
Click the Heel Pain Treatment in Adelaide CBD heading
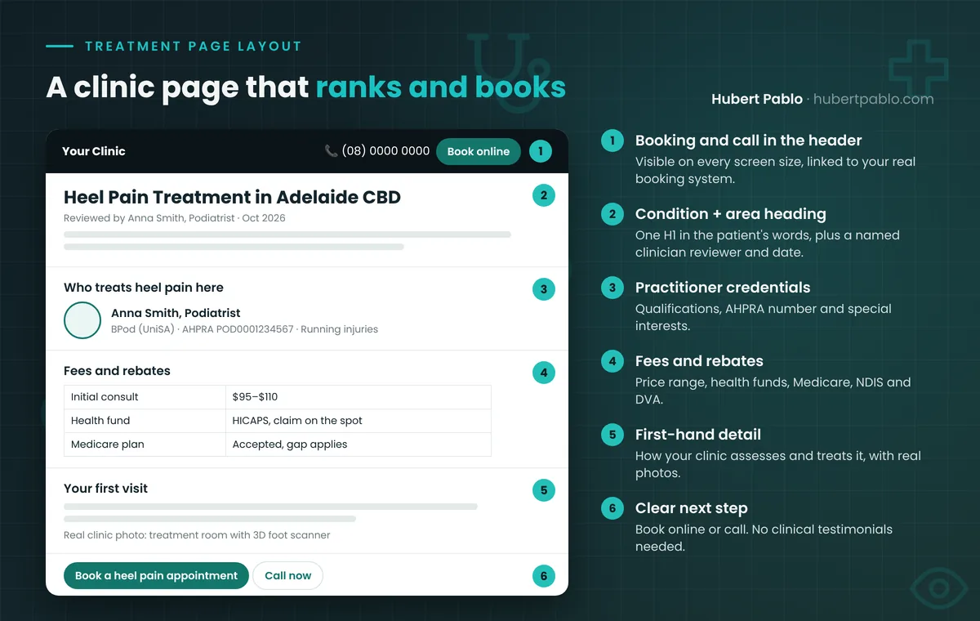pyautogui.click(x=232, y=197)
